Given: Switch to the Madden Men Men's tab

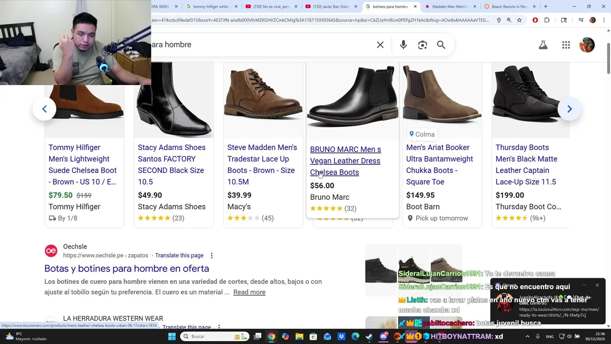Looking at the screenshot, I should coord(450,7).
